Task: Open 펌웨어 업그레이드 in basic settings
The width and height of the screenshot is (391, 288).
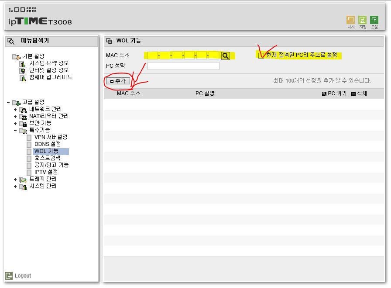Action: pyautogui.click(x=51, y=77)
